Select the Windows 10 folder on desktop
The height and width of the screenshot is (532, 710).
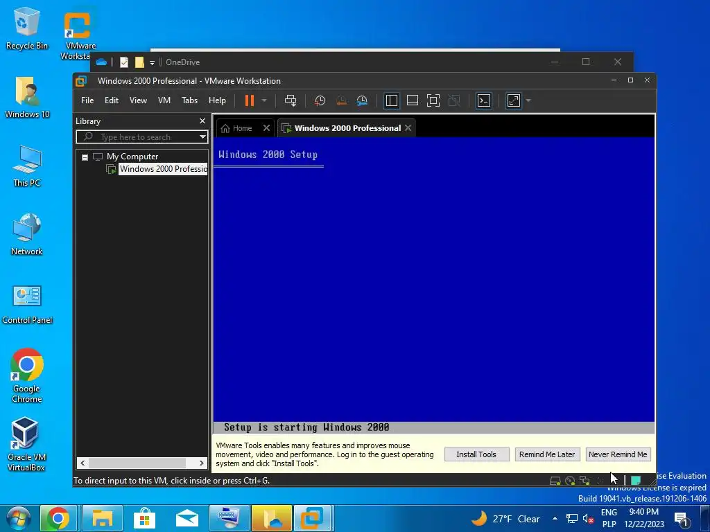pyautogui.click(x=27, y=97)
